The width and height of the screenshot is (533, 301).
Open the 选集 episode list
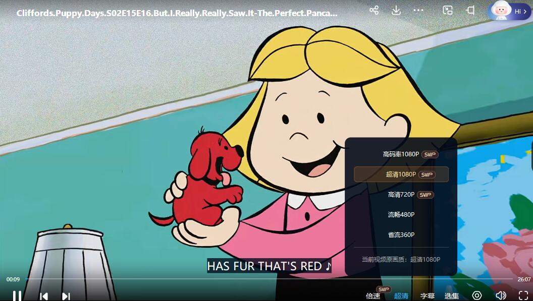451,296
